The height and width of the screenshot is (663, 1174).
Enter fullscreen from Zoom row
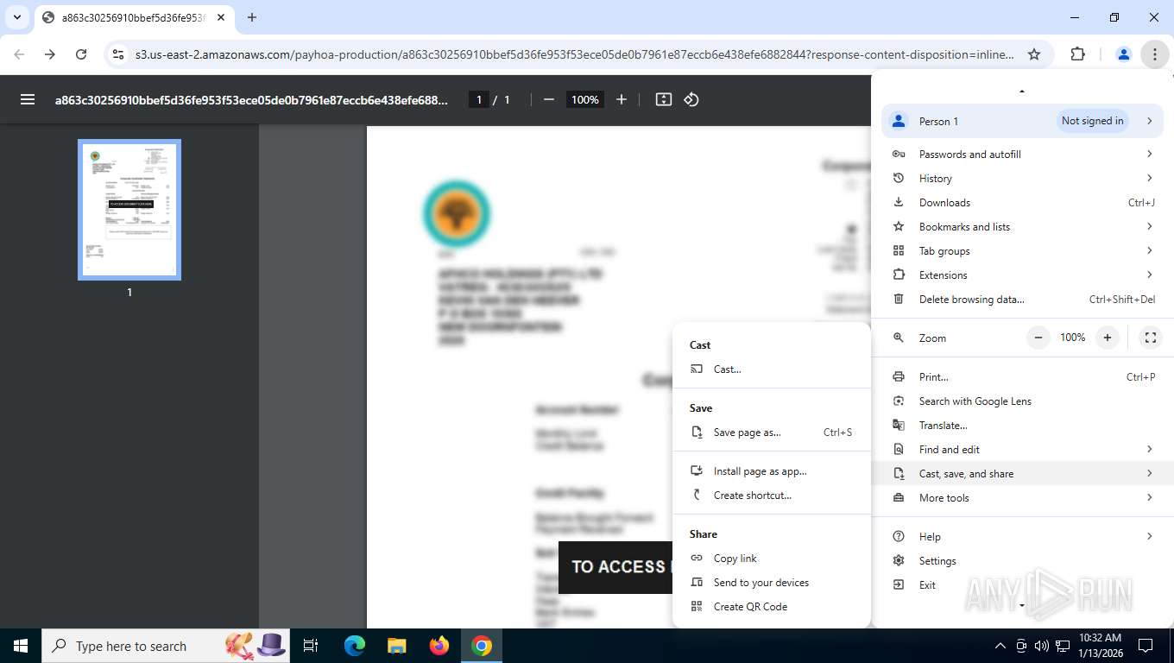[1150, 338]
